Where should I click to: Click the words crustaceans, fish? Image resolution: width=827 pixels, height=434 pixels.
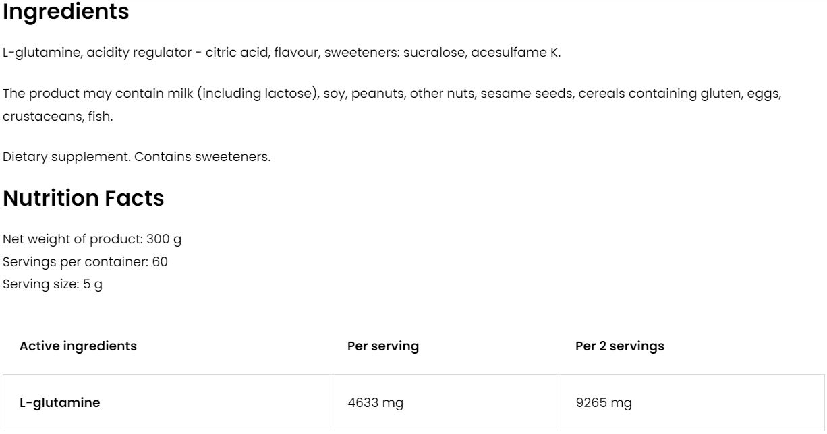[x=58, y=116]
